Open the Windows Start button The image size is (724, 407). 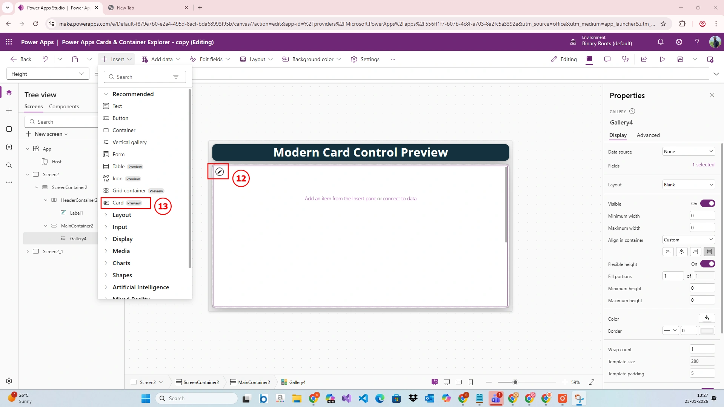coord(146,398)
